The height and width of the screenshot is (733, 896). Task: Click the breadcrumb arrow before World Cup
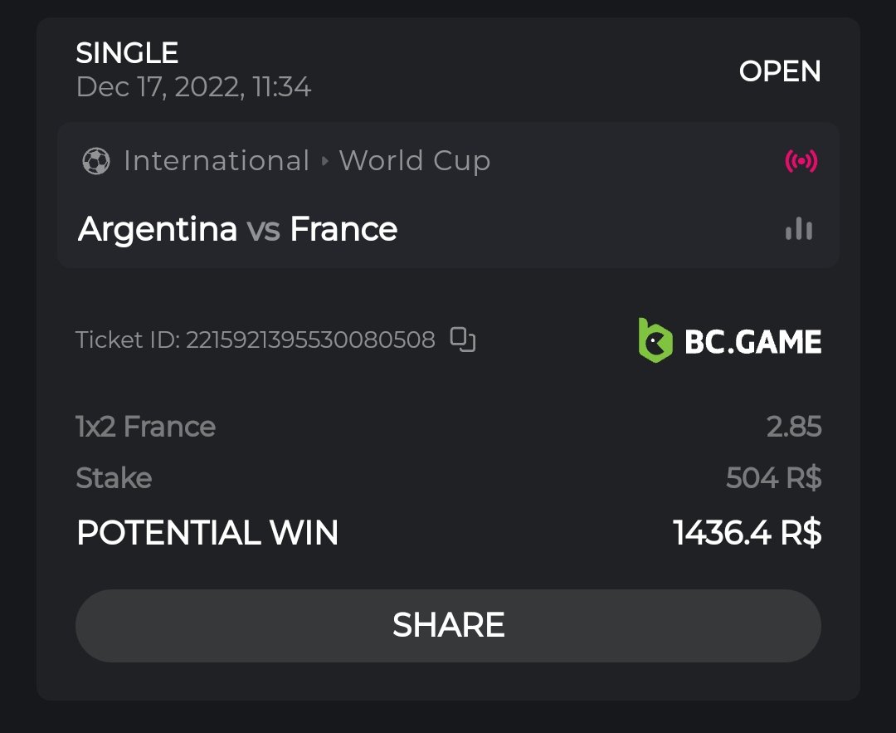coord(325,161)
